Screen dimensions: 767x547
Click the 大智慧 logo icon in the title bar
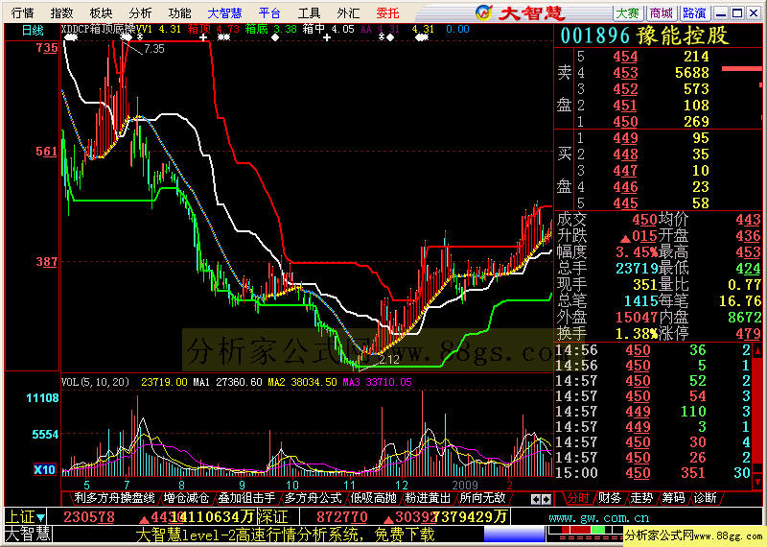[484, 12]
